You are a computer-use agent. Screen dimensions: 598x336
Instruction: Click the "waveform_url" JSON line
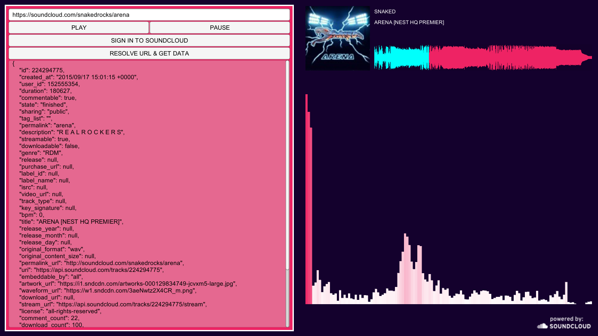pos(108,290)
